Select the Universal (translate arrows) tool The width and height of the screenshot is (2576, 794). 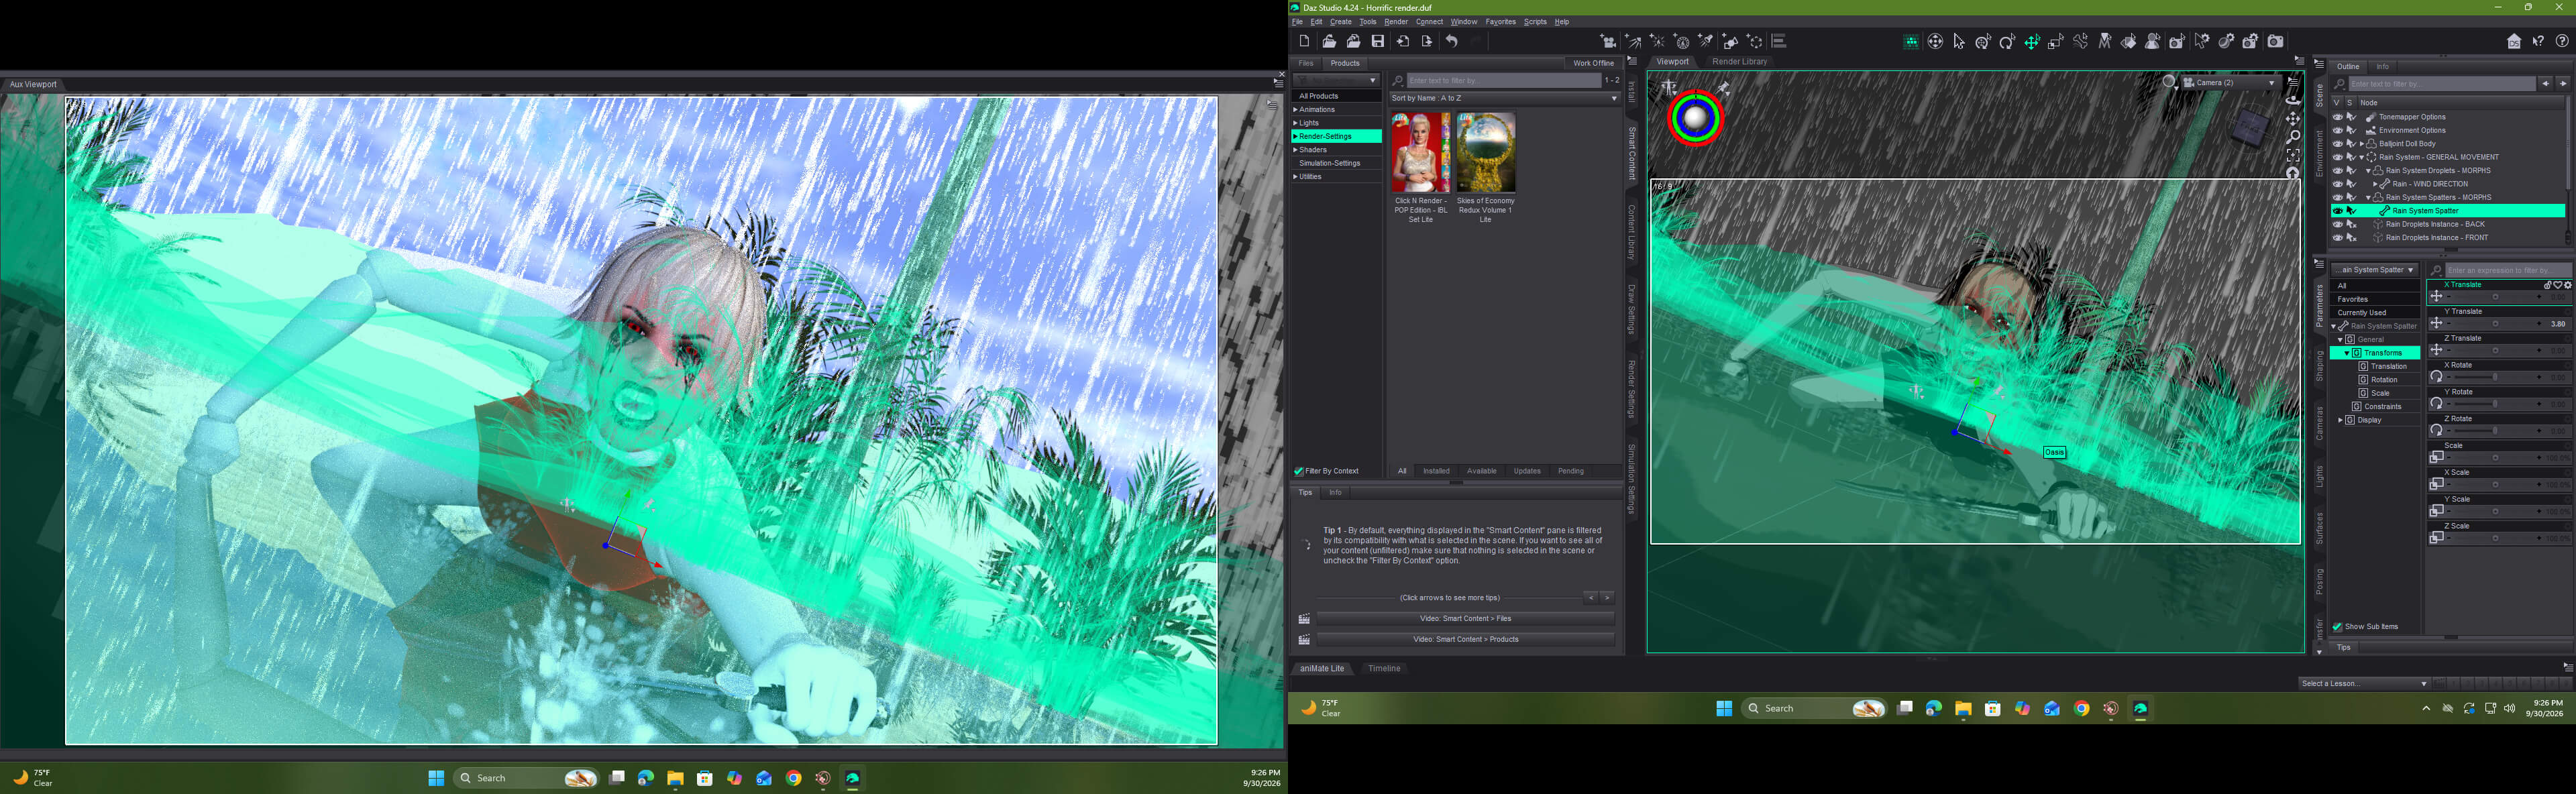(2032, 41)
